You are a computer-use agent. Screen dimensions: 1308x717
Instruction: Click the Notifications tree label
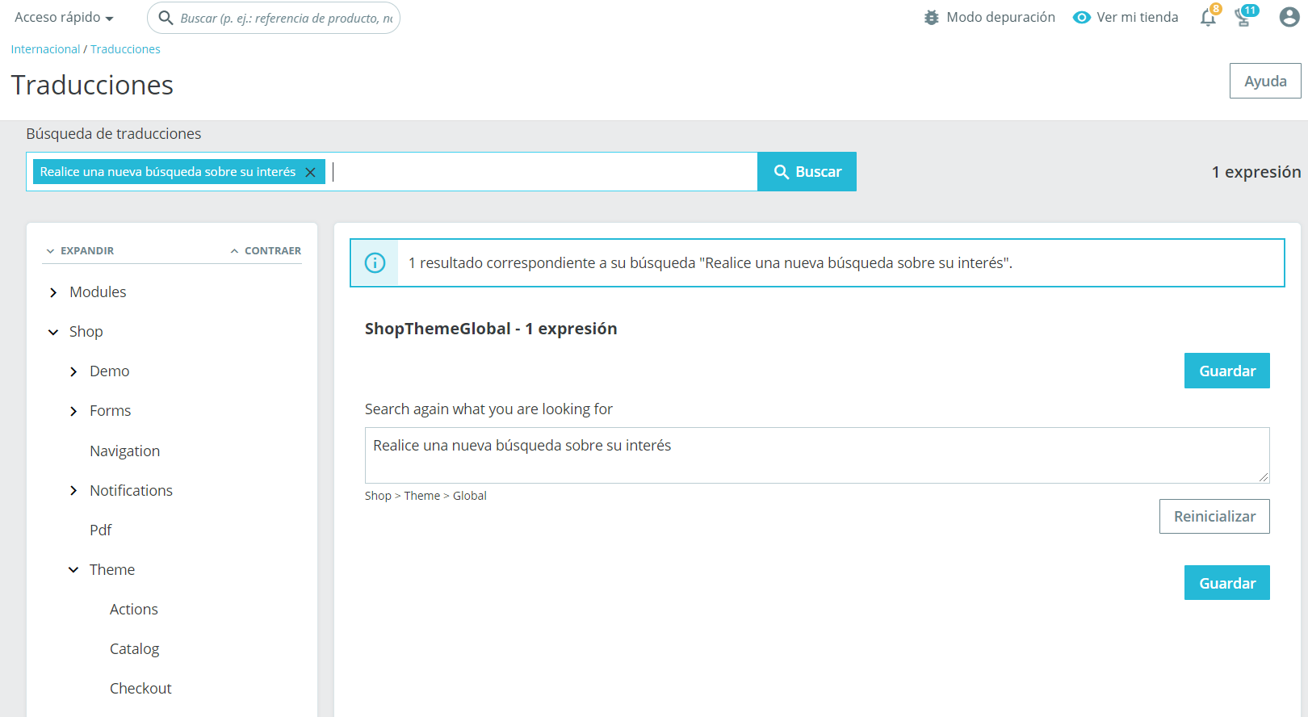131,491
